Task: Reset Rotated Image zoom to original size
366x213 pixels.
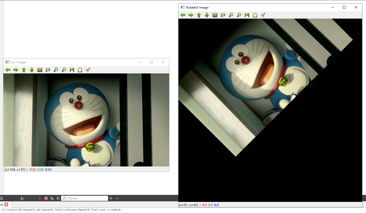Action: click(215, 15)
